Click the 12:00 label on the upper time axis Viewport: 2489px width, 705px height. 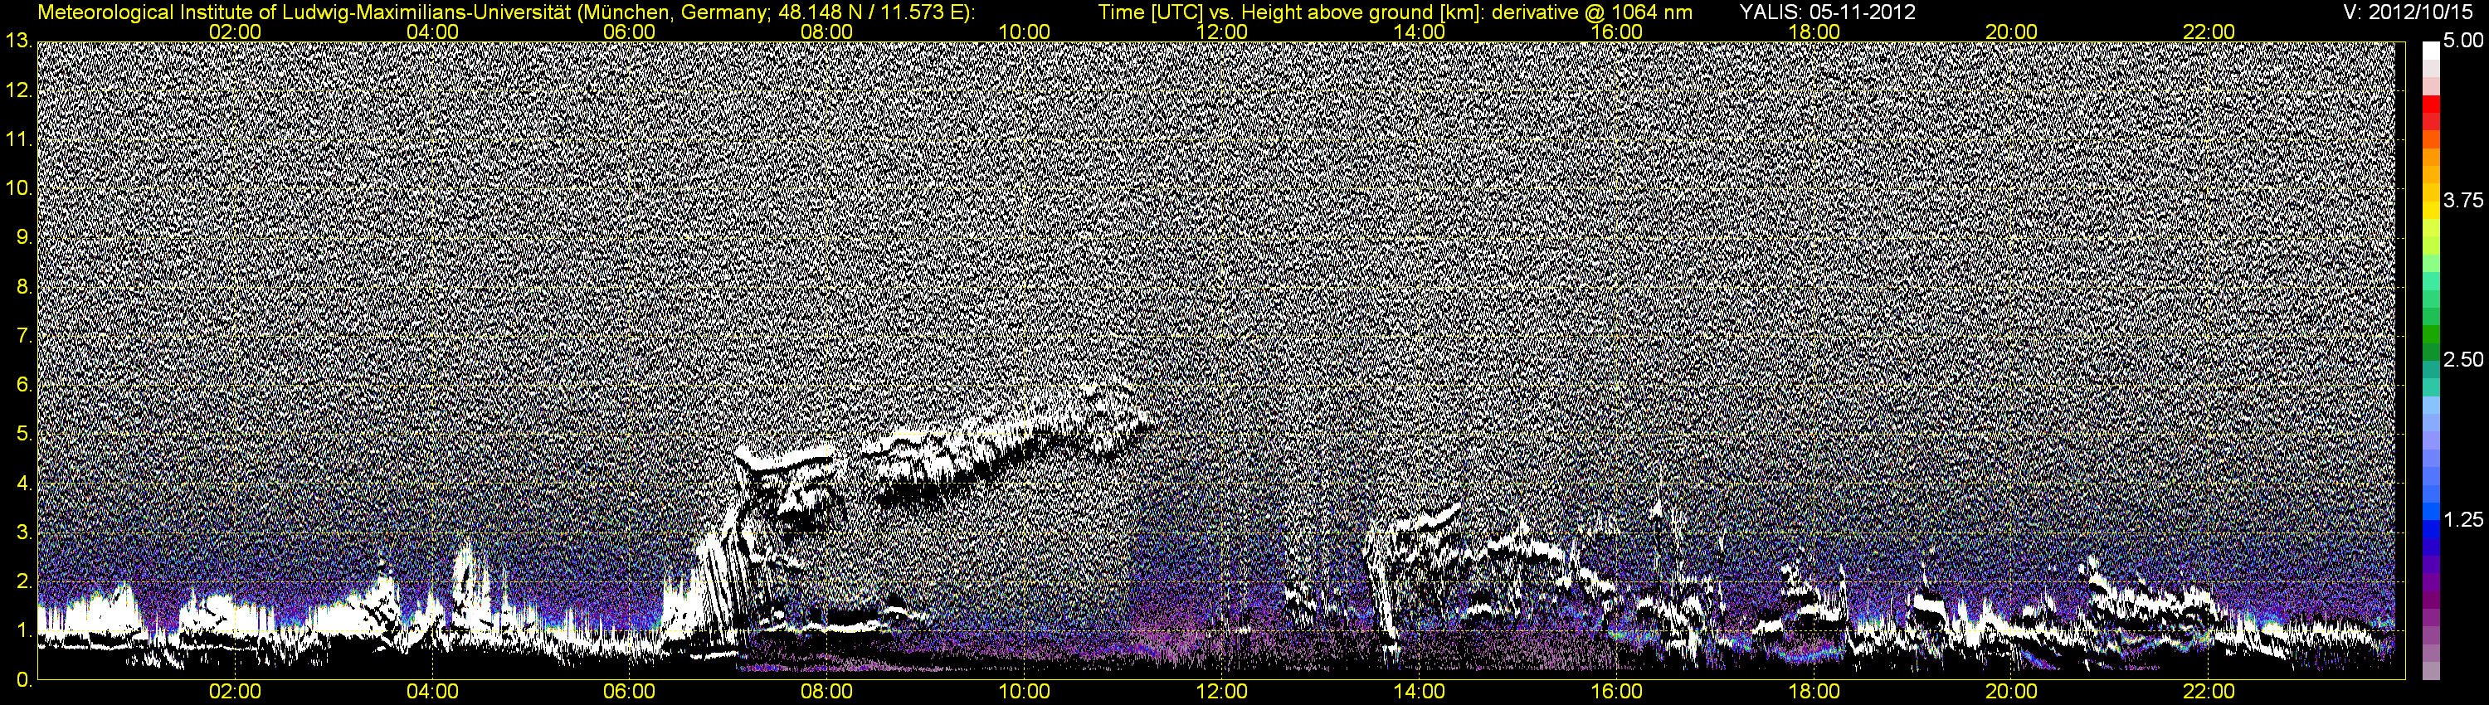point(1221,32)
